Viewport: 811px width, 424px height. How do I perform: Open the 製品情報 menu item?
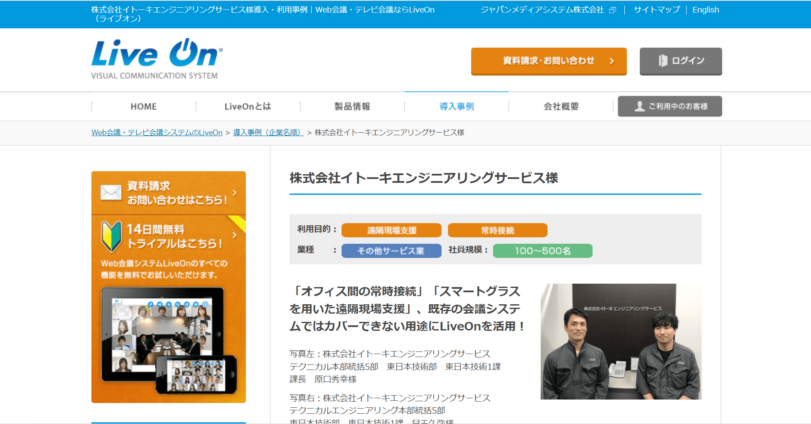(352, 106)
